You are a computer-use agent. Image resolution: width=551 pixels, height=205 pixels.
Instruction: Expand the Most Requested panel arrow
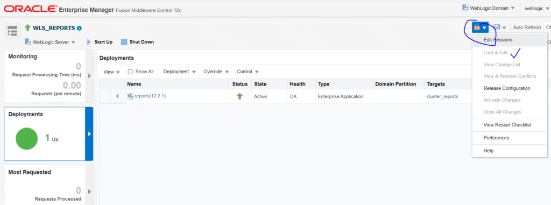[x=89, y=192]
